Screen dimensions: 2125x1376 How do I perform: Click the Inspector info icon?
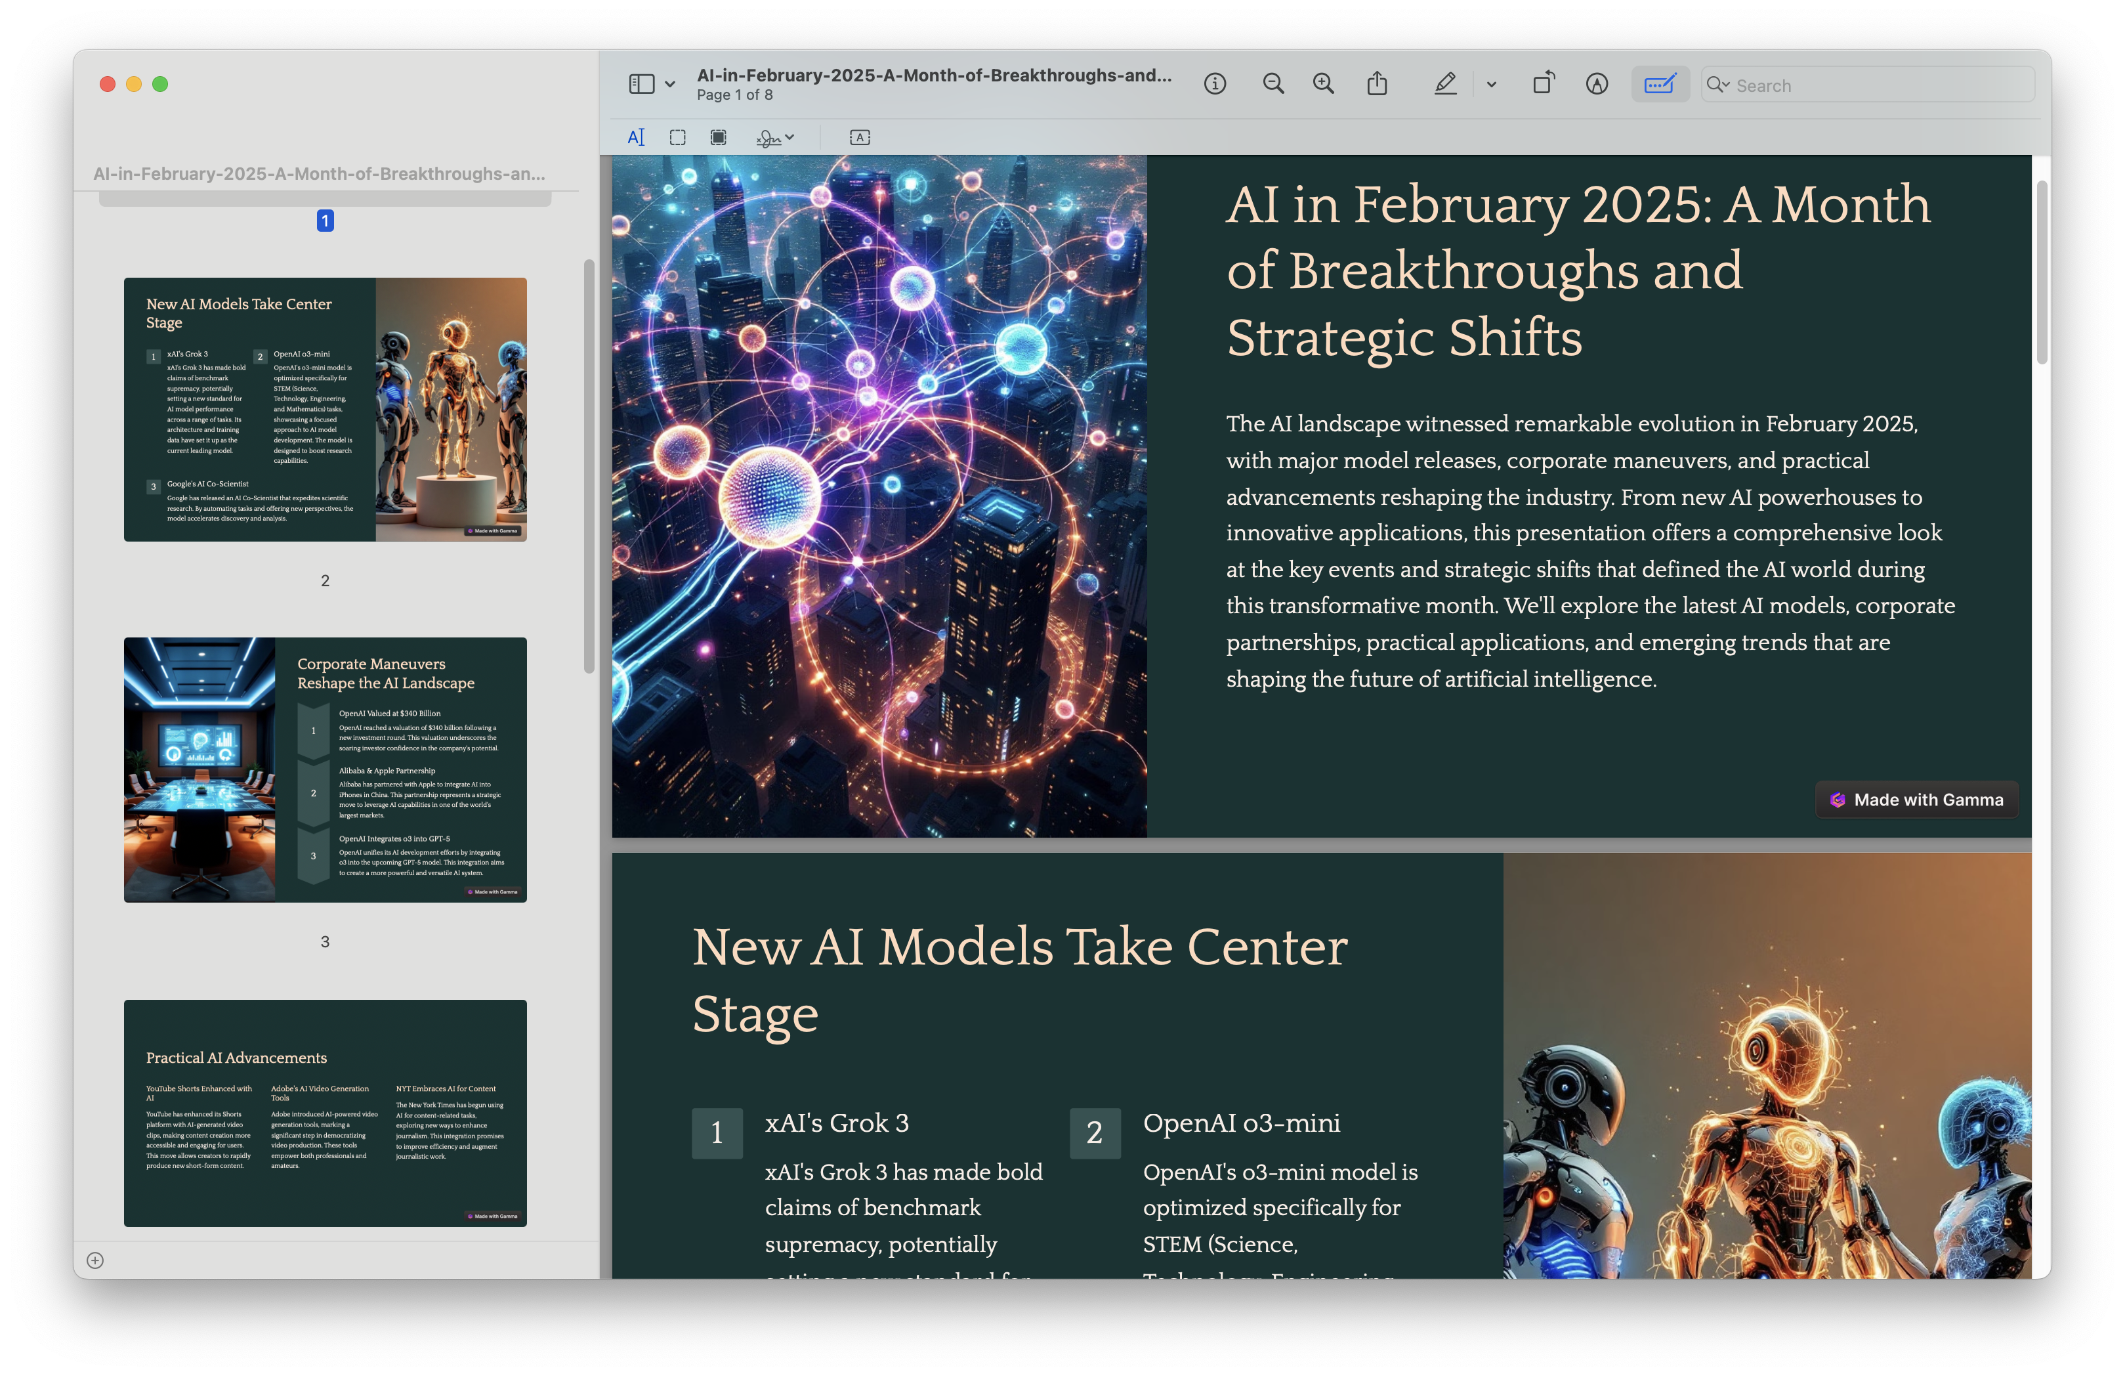click(x=1214, y=84)
